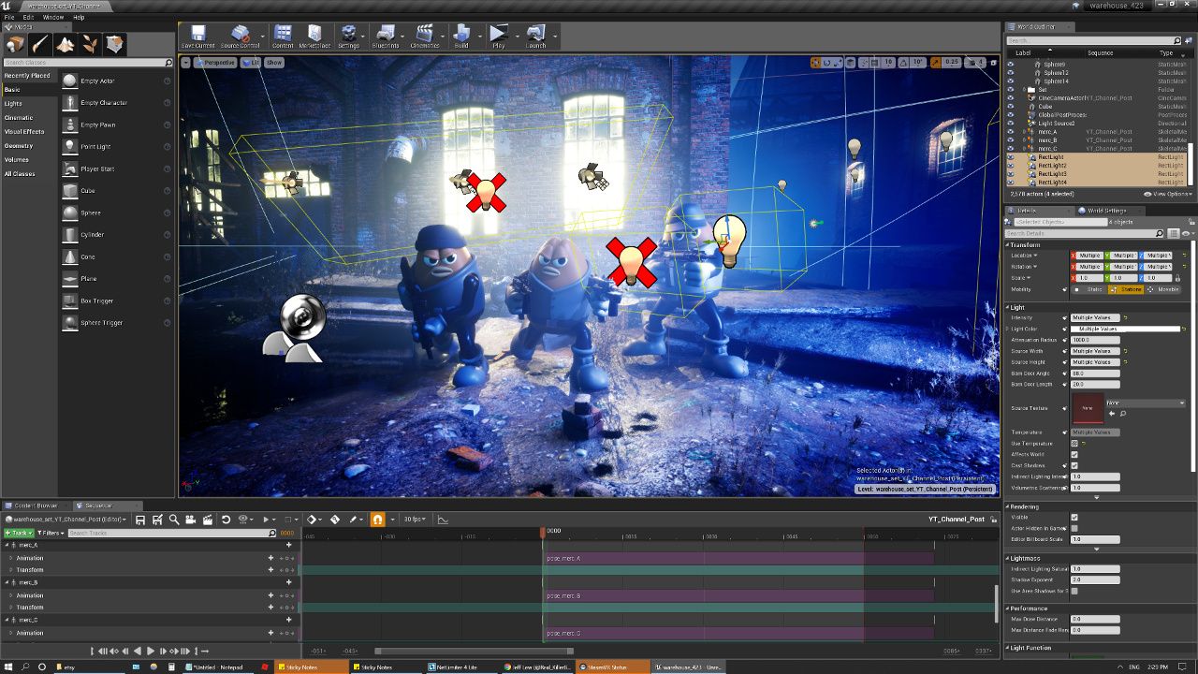Switch to the Content Browser tab
The image size is (1198, 674).
36,505
